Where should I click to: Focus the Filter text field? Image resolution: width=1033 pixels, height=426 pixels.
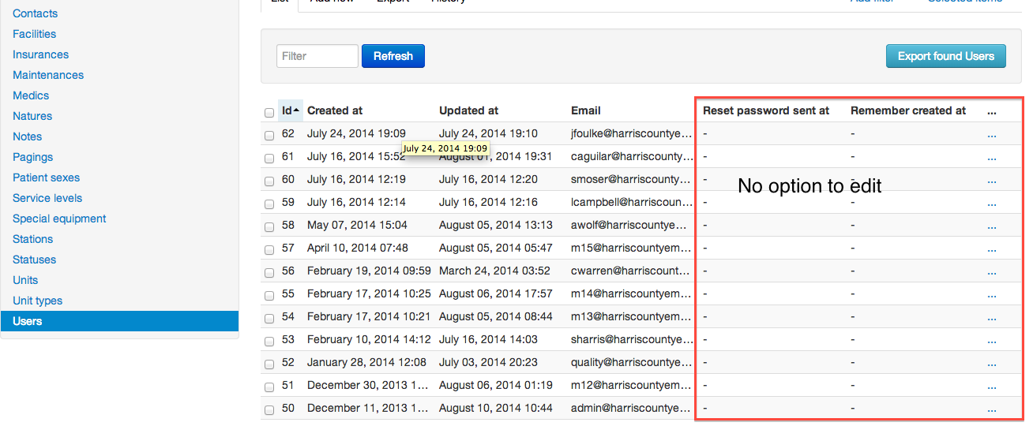click(x=317, y=56)
